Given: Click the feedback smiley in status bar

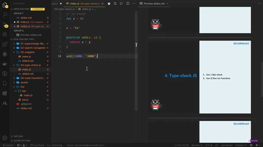Looking at the screenshot, I should tap(251, 145).
